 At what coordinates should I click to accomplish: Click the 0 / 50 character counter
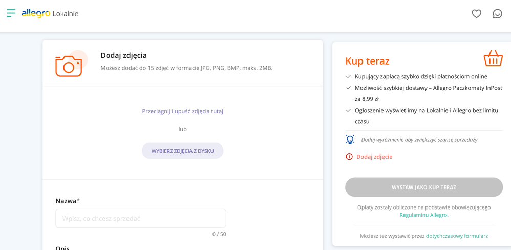[x=219, y=234]
